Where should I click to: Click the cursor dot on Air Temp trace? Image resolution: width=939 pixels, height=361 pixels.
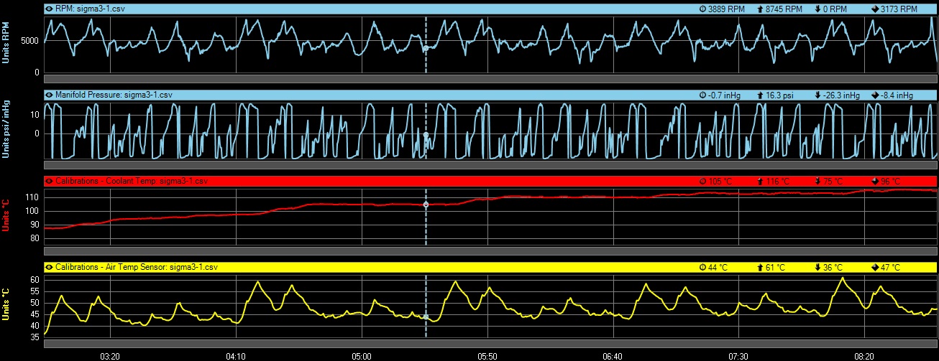pyautogui.click(x=426, y=317)
